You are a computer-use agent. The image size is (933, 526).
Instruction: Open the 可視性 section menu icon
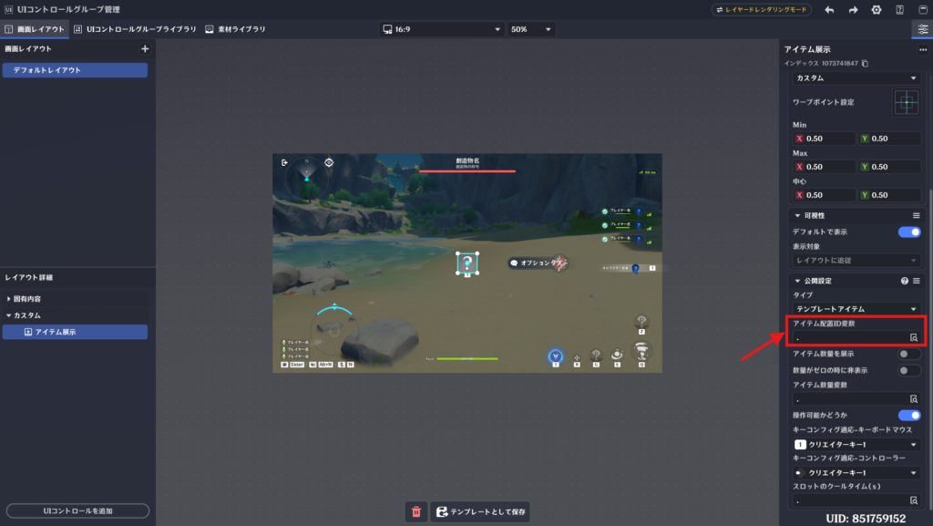(917, 215)
